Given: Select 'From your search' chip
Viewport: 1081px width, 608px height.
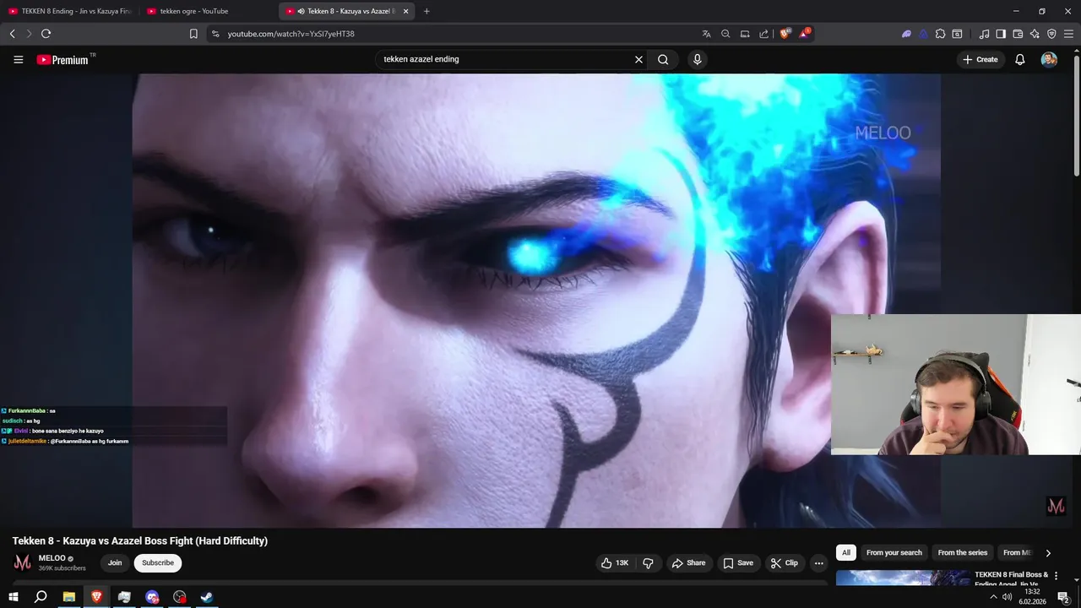Looking at the screenshot, I should click(894, 552).
